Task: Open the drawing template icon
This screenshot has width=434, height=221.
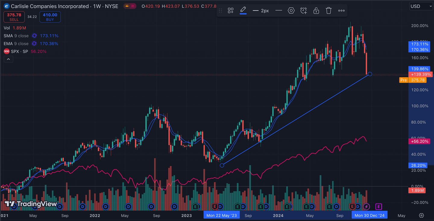Action: [x=231, y=10]
